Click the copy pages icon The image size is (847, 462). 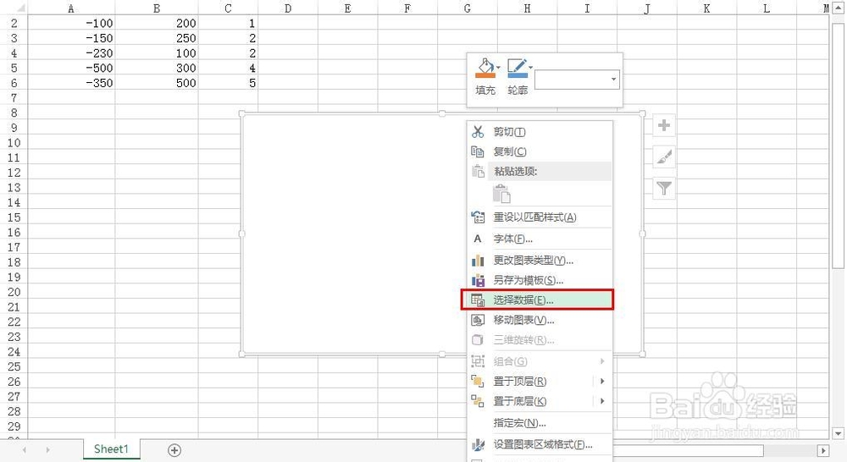pyautogui.click(x=478, y=151)
